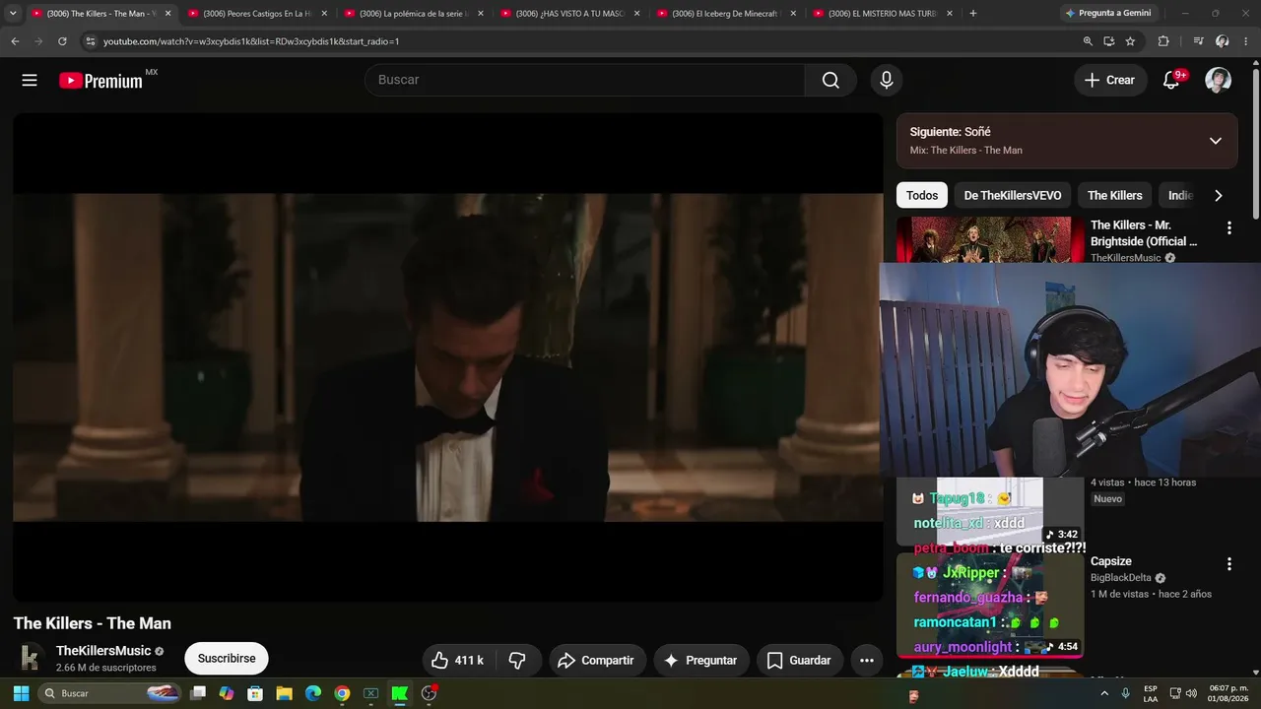Click the Mr. Brightside video thumbnail
This screenshot has height=709, width=1261.
(989, 240)
